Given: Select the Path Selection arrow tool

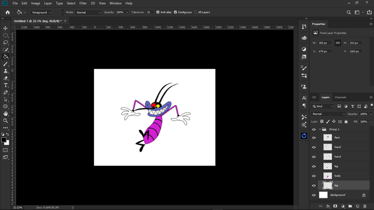Looking at the screenshot, I should point(5,100).
